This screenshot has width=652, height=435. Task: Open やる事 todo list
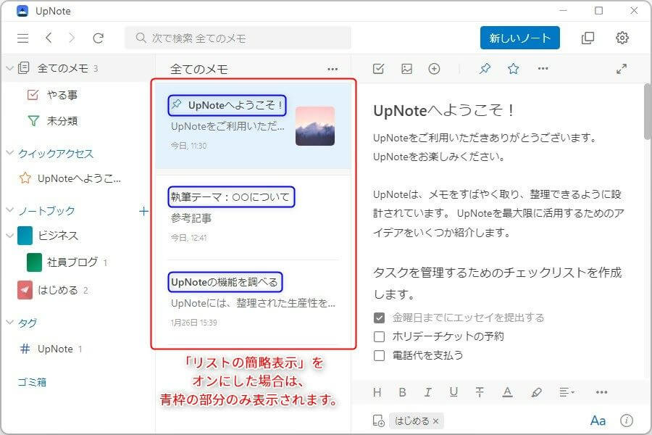coord(62,95)
